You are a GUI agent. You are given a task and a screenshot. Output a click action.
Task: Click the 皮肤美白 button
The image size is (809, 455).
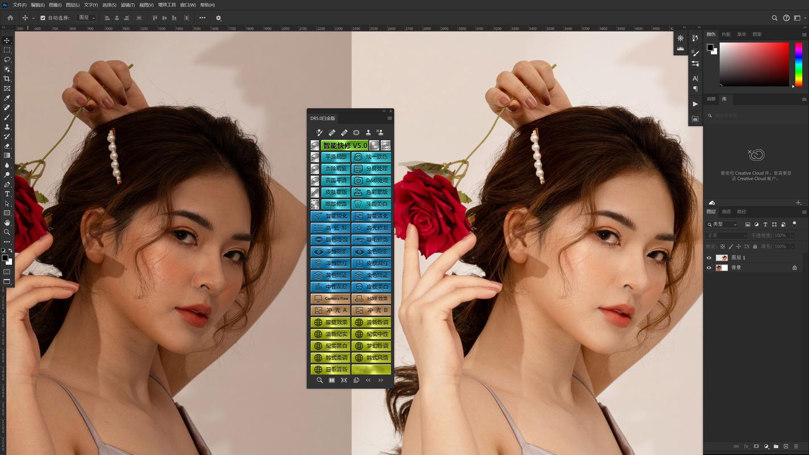coord(372,287)
